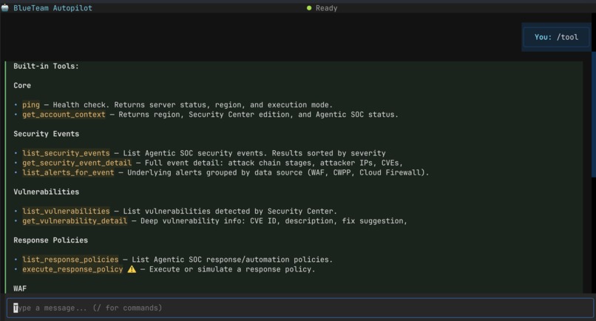596x321 pixels.
Task: Click the Response Policies section heading
Action: [50, 240]
